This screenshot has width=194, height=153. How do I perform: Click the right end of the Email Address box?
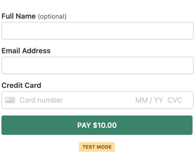(x=188, y=65)
